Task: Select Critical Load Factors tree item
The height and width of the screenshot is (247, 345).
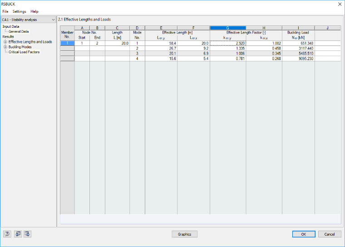Action: [x=24, y=52]
